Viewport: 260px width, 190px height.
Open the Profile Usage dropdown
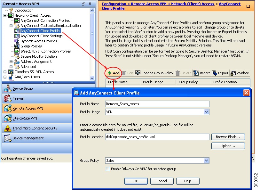[206, 112]
